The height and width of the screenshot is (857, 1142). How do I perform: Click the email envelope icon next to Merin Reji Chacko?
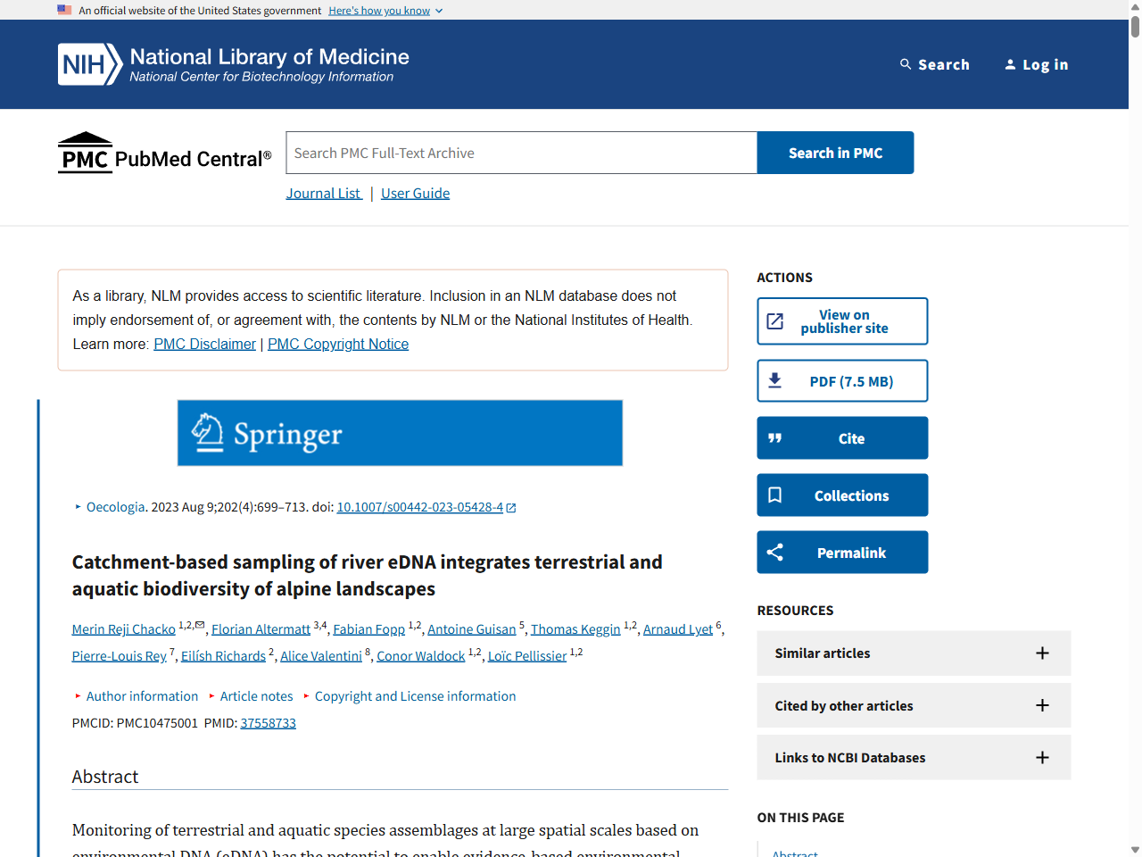(x=201, y=625)
